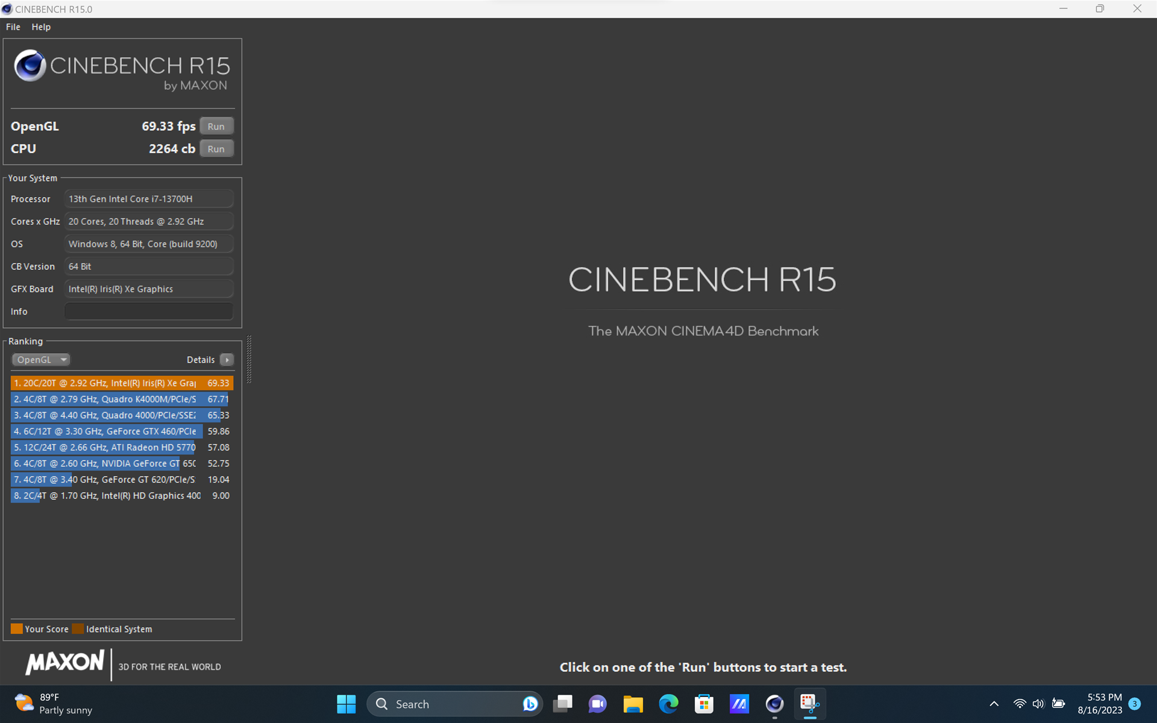The width and height of the screenshot is (1157, 723).
Task: Open battery status icon in tray
Action: point(1059,704)
